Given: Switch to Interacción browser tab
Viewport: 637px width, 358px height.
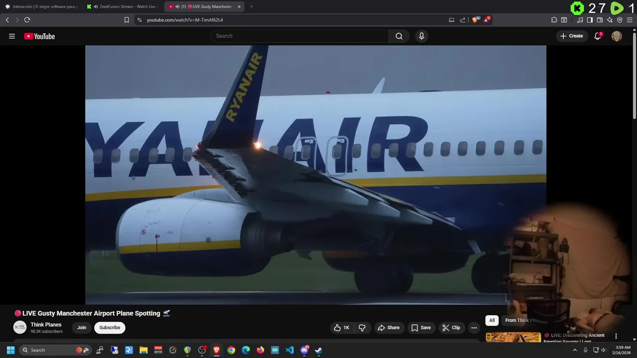Looking at the screenshot, I should click(x=41, y=6).
